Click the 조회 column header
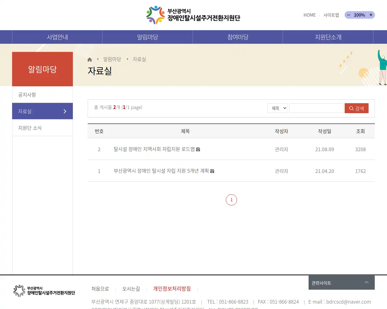This screenshot has width=387, height=309. click(360, 131)
